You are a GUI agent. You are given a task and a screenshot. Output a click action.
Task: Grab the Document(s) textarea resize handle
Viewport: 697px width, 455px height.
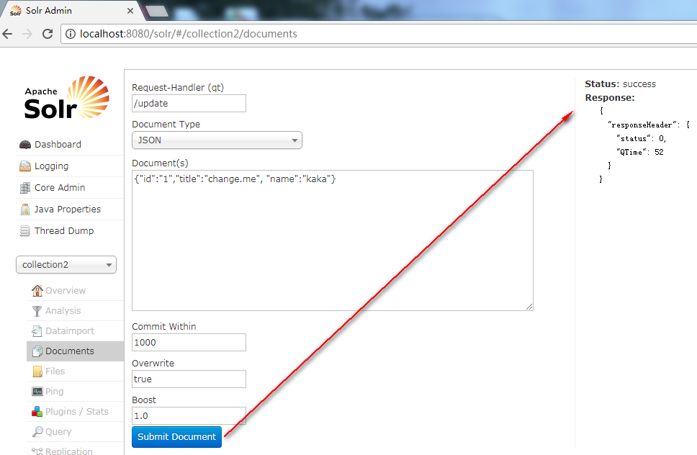529,307
